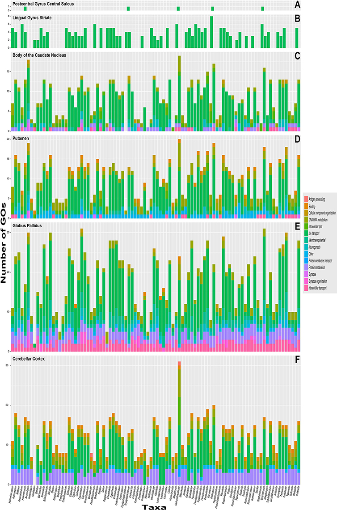Image resolution: width=337 pixels, height=510 pixels.
Task: Select the 'Synapse organization' legend label
Action: (318, 281)
